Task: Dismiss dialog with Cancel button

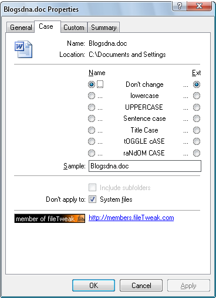Action: 141,286
